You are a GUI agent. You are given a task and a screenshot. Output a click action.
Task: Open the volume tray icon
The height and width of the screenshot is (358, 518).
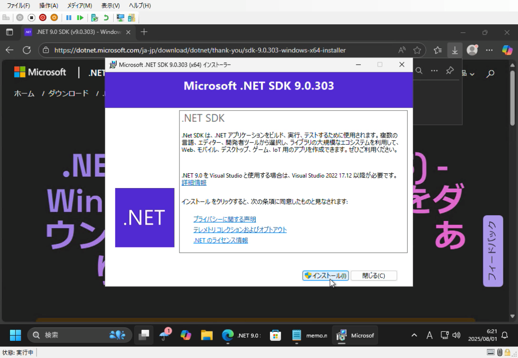tap(456, 335)
